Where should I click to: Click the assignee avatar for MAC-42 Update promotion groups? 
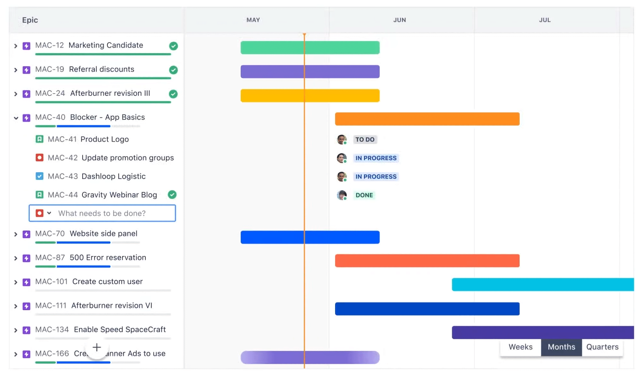[342, 158]
